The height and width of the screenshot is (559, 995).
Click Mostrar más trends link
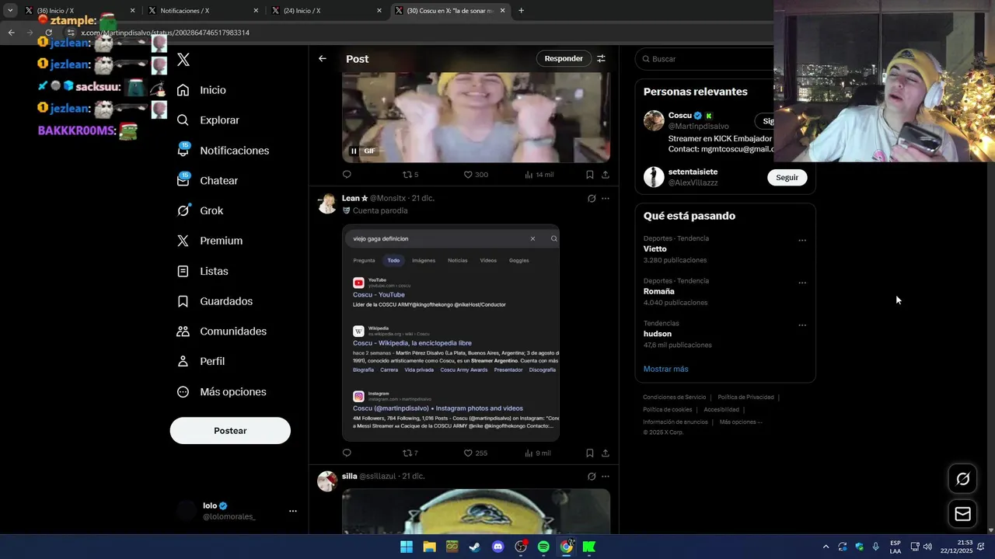(x=666, y=369)
